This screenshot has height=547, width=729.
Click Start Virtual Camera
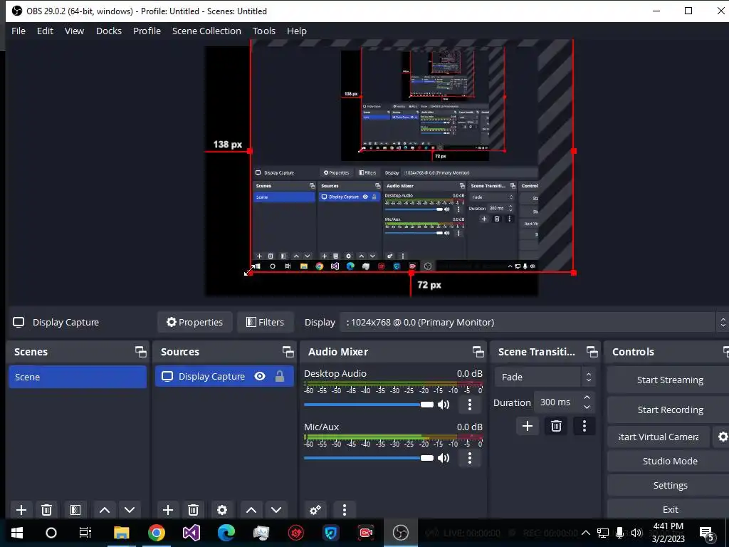(659, 437)
